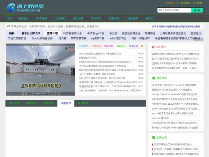Focus the keyword search input box
Viewport: 209px width, 157px height.
tap(173, 10)
